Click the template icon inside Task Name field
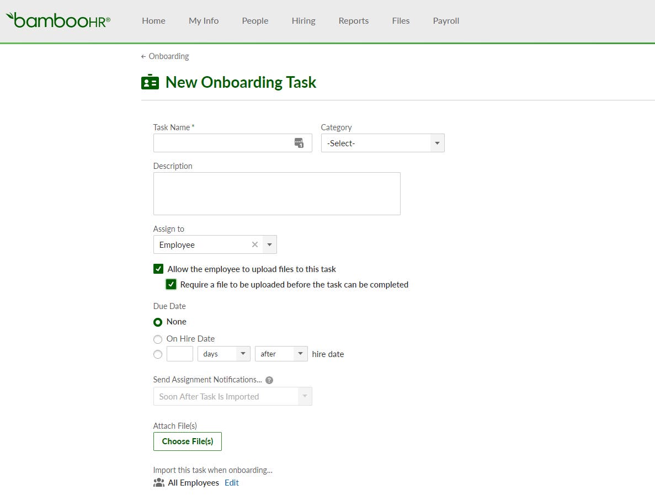Screen dimensions: 655x495 (x=299, y=142)
